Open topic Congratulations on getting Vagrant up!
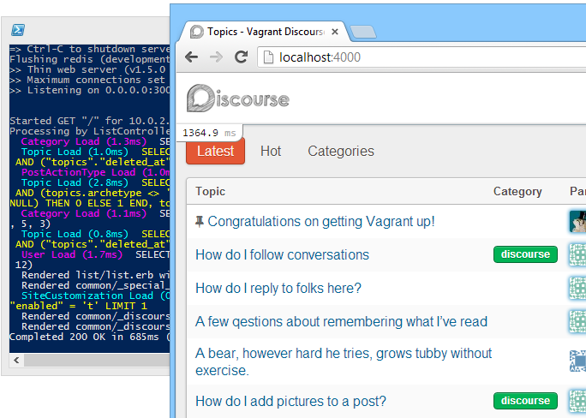Image resolution: width=586 pixels, height=418 pixels. 321,222
